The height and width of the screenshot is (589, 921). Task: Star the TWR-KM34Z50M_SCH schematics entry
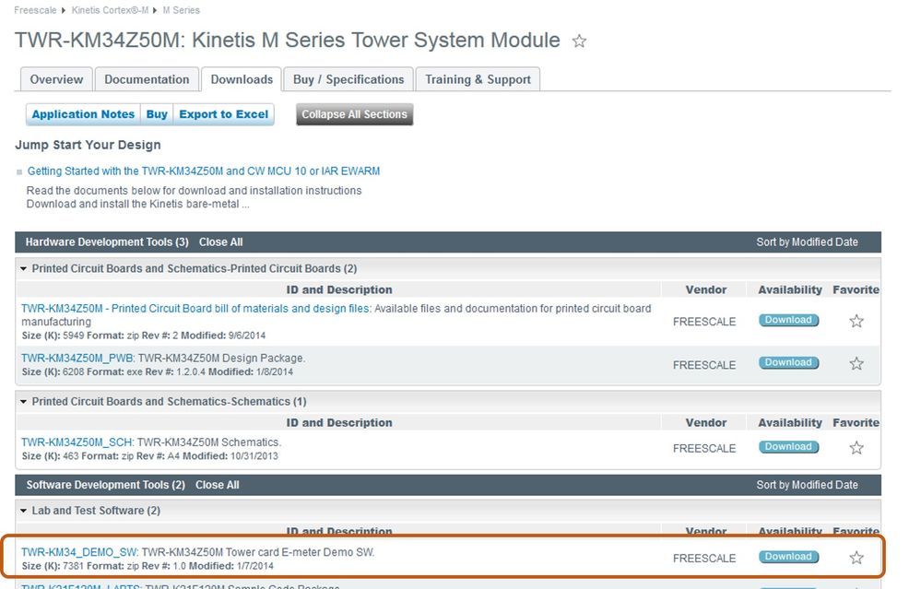(x=856, y=447)
